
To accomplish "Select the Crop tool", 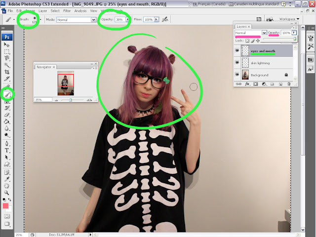I will (6, 72).
